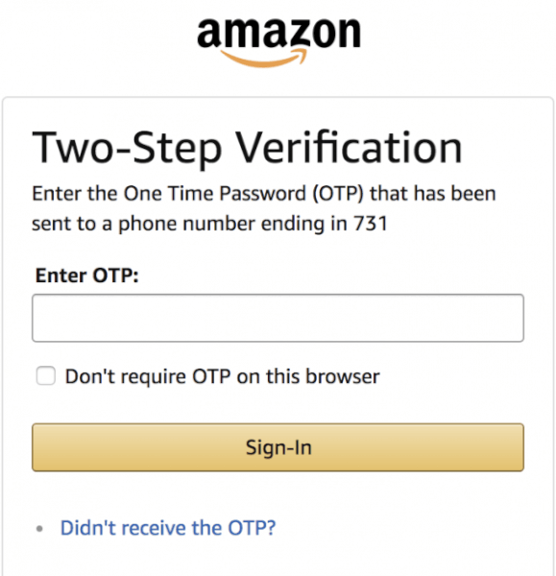Click the orange smile arrow under the amazon wordmark

[263, 59]
